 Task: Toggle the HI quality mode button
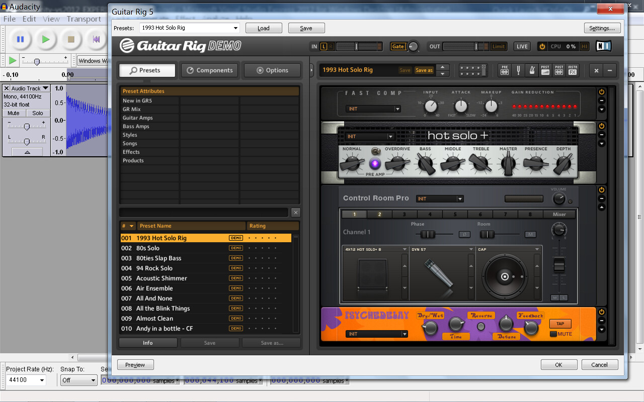[x=584, y=47]
